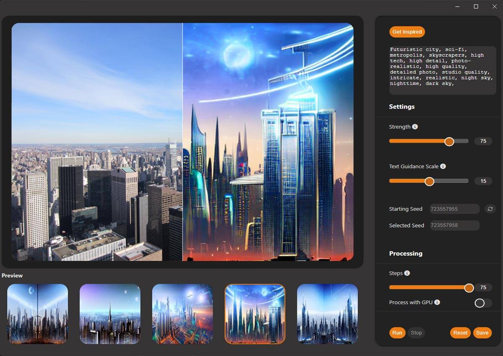Image resolution: width=503 pixels, height=356 pixels.
Task: Click the Text Guidance Scale info icon
Action: click(443, 166)
